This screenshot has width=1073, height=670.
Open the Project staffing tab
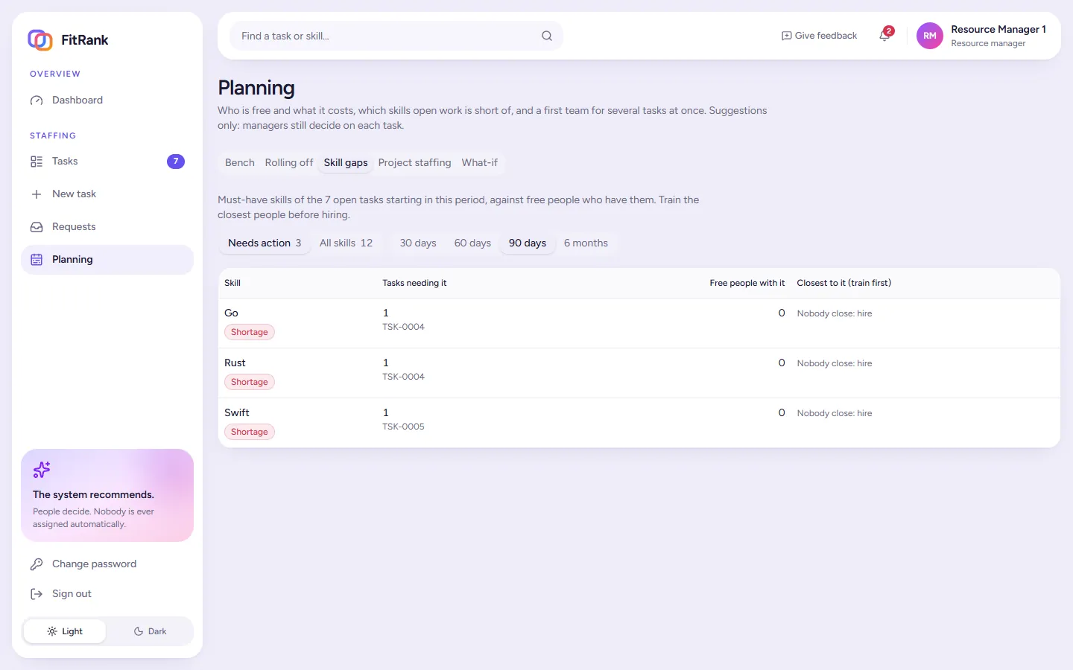coord(414,163)
